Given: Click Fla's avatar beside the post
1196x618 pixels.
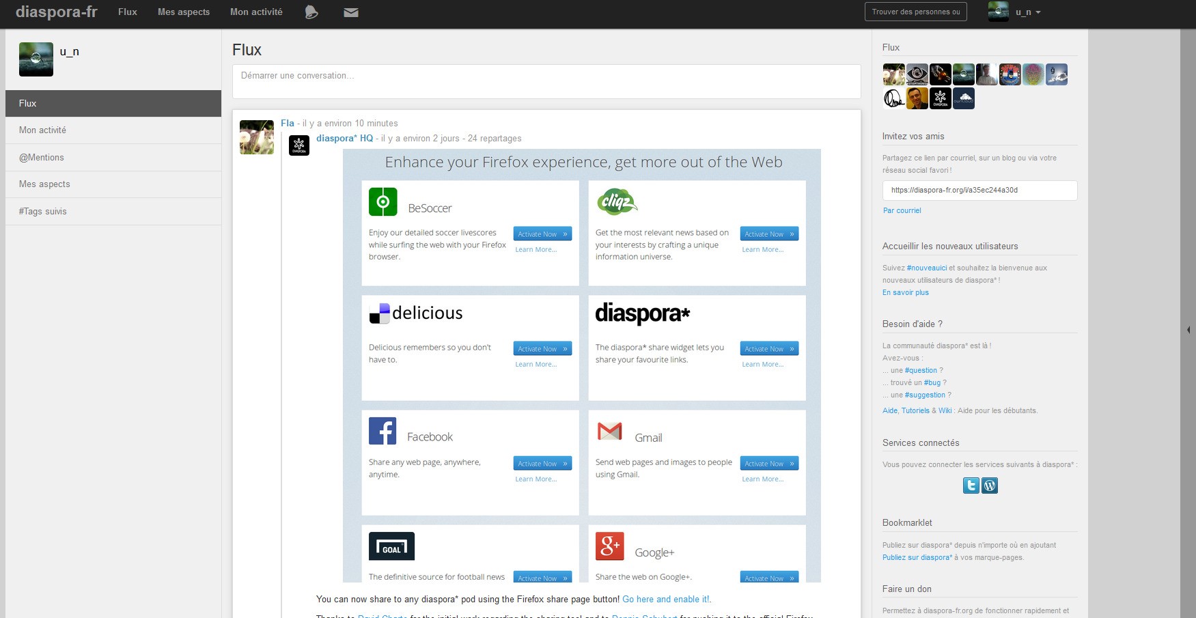Looking at the screenshot, I should [x=257, y=137].
